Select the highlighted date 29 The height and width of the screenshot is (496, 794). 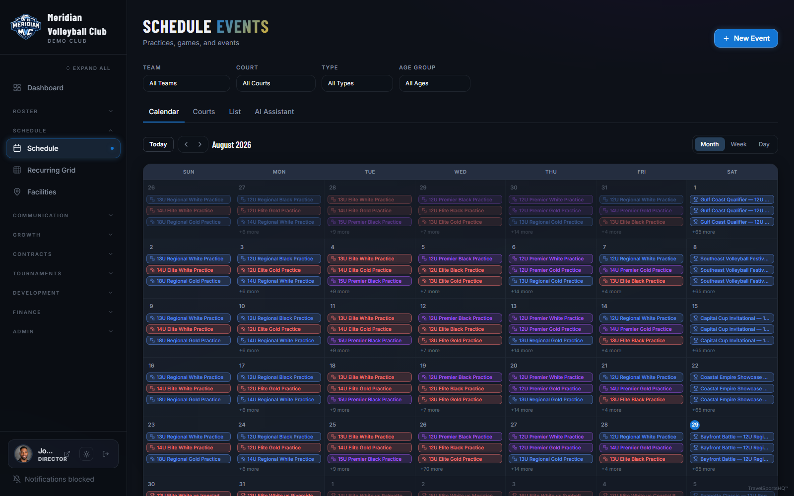(695, 425)
